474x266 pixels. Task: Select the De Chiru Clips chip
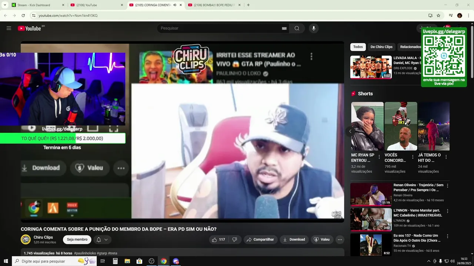(x=381, y=47)
